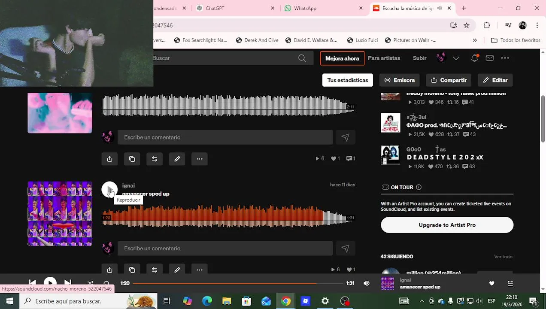Click Mejora ahora
546x309 pixels.
pos(342,58)
